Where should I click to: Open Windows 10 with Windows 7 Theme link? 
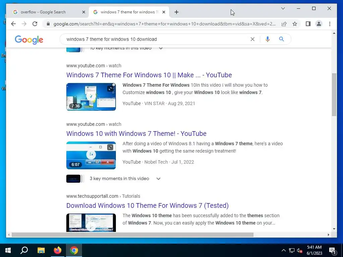pos(136,134)
